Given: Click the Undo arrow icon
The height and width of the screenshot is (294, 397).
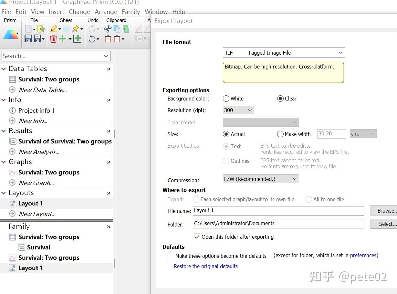Looking at the screenshot, I should (92, 39).
